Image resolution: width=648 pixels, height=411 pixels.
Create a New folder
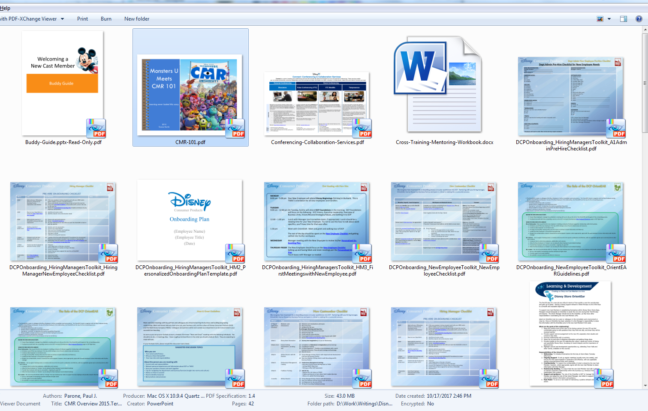coord(137,19)
